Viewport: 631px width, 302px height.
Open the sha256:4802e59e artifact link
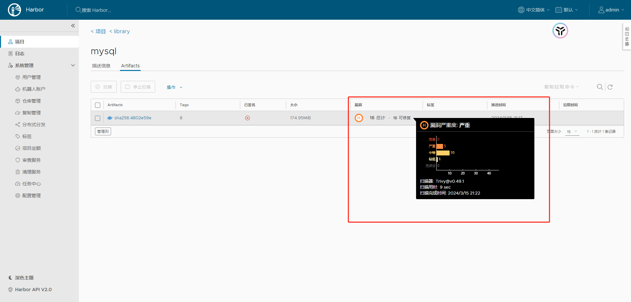(133, 118)
